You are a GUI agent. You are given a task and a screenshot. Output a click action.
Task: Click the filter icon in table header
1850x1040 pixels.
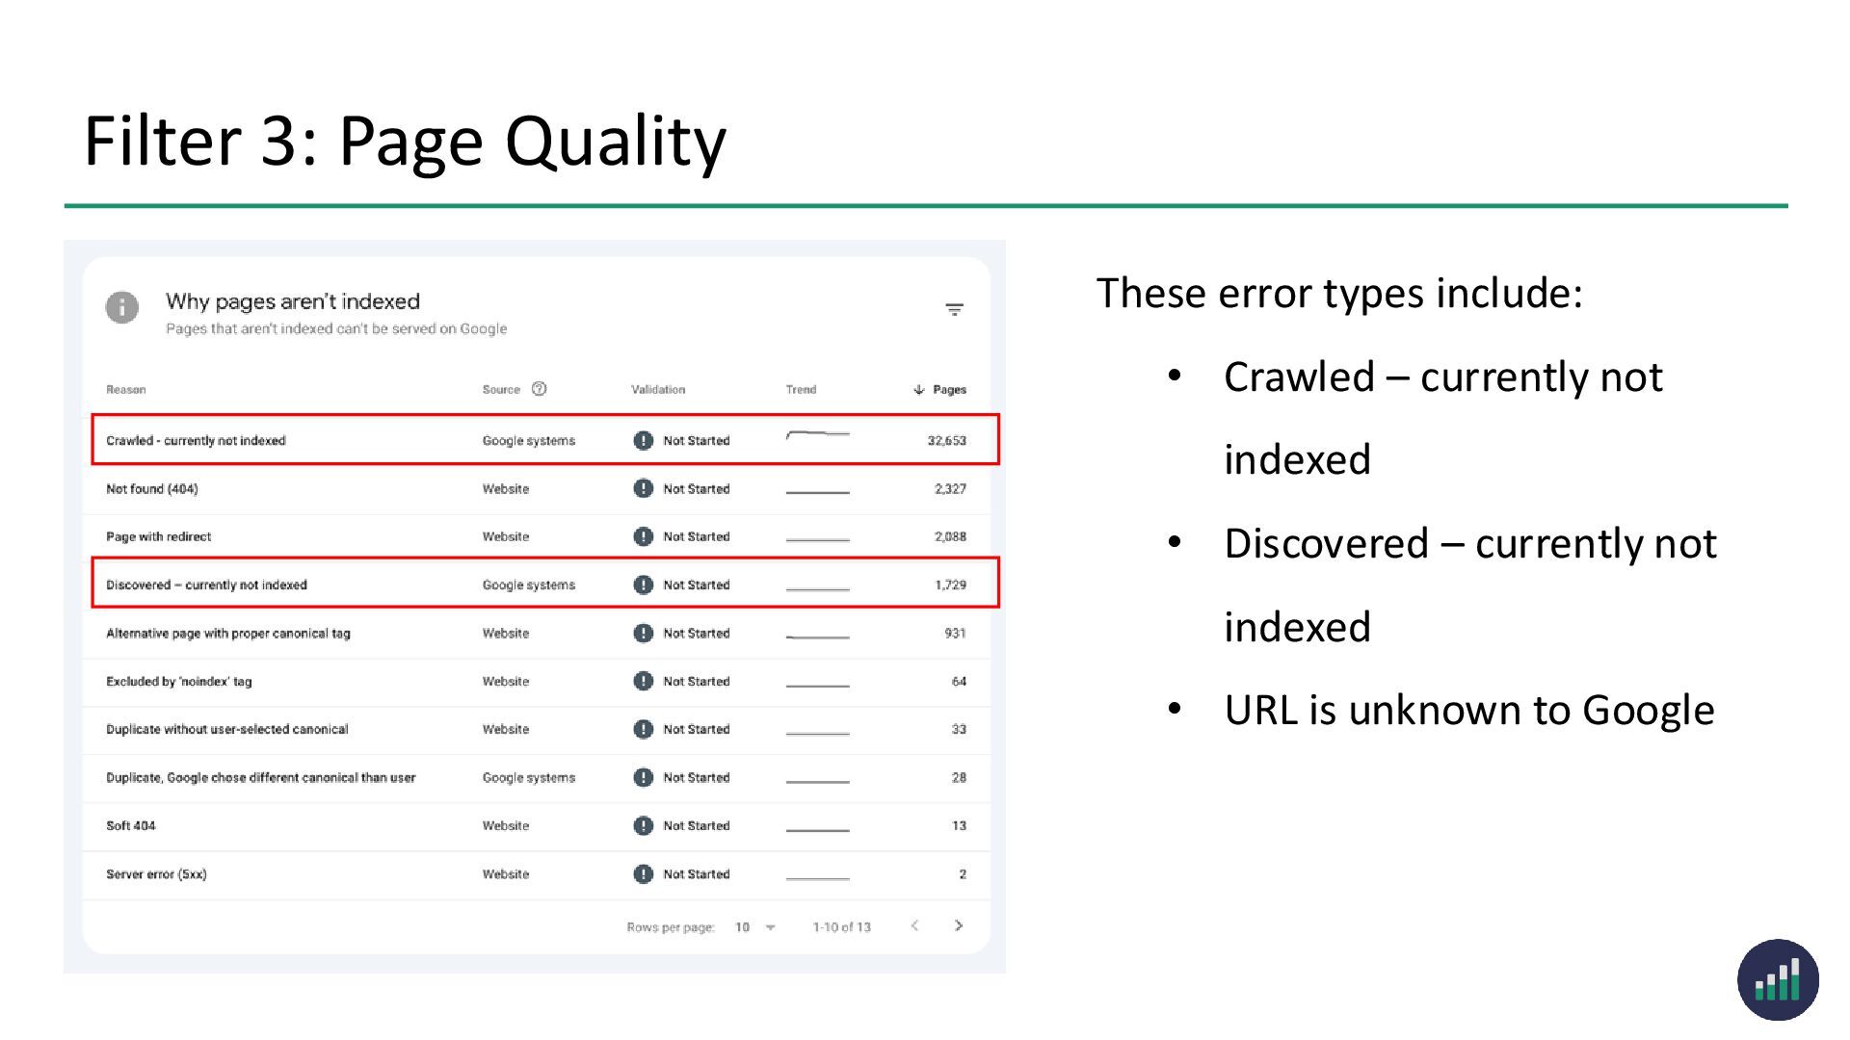tap(954, 309)
